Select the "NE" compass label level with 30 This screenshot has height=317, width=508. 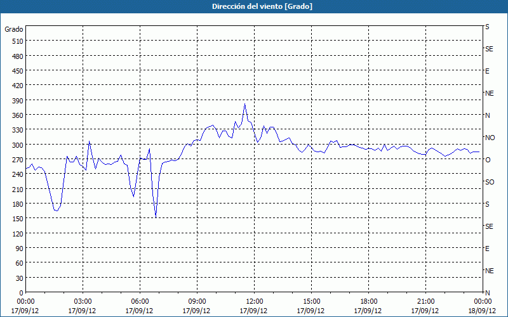(x=489, y=271)
